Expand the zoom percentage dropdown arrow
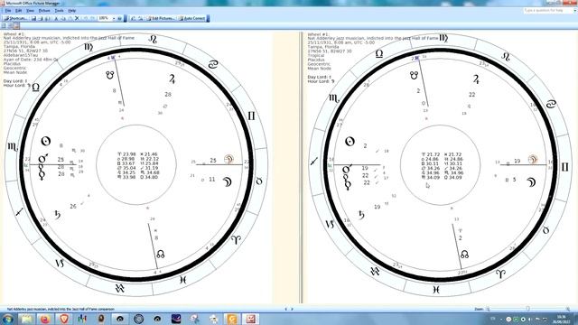 [x=114, y=18]
